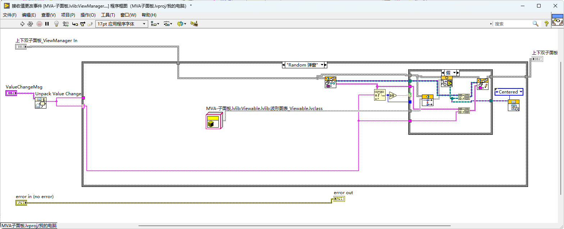Go to previous case of the 假 structure
The image size is (564, 229).
(x=443, y=73)
